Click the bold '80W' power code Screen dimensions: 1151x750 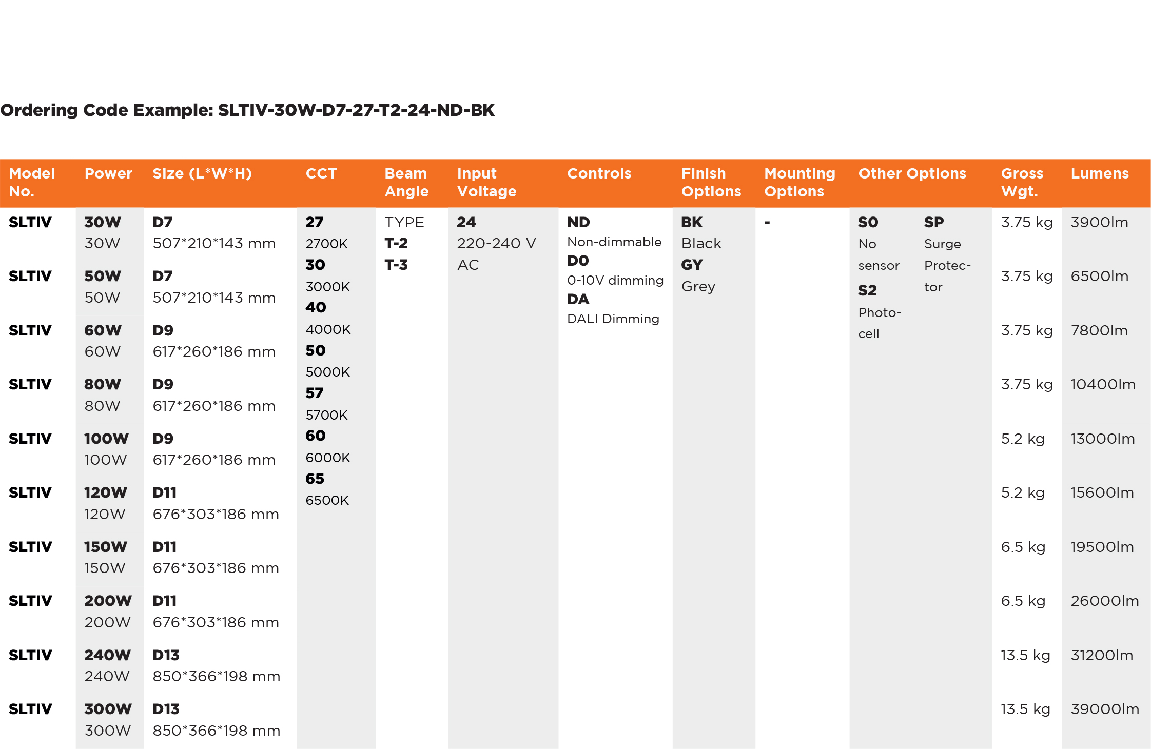click(103, 384)
